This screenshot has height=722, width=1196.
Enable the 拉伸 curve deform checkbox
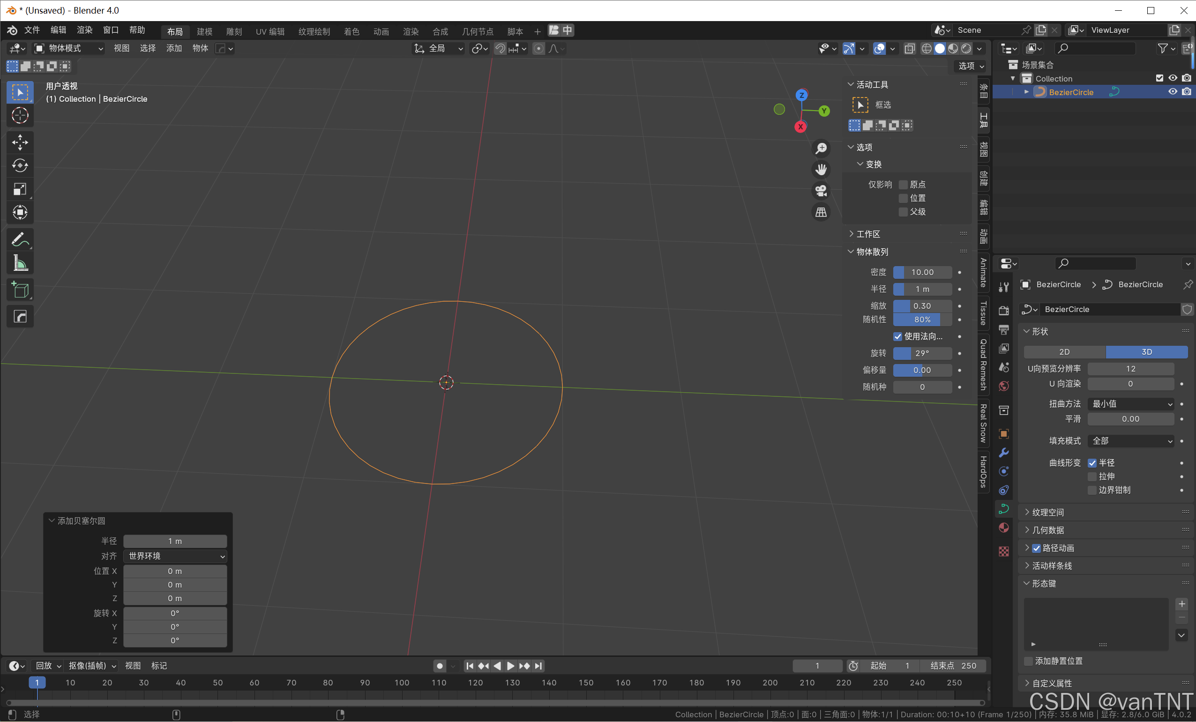tap(1092, 476)
